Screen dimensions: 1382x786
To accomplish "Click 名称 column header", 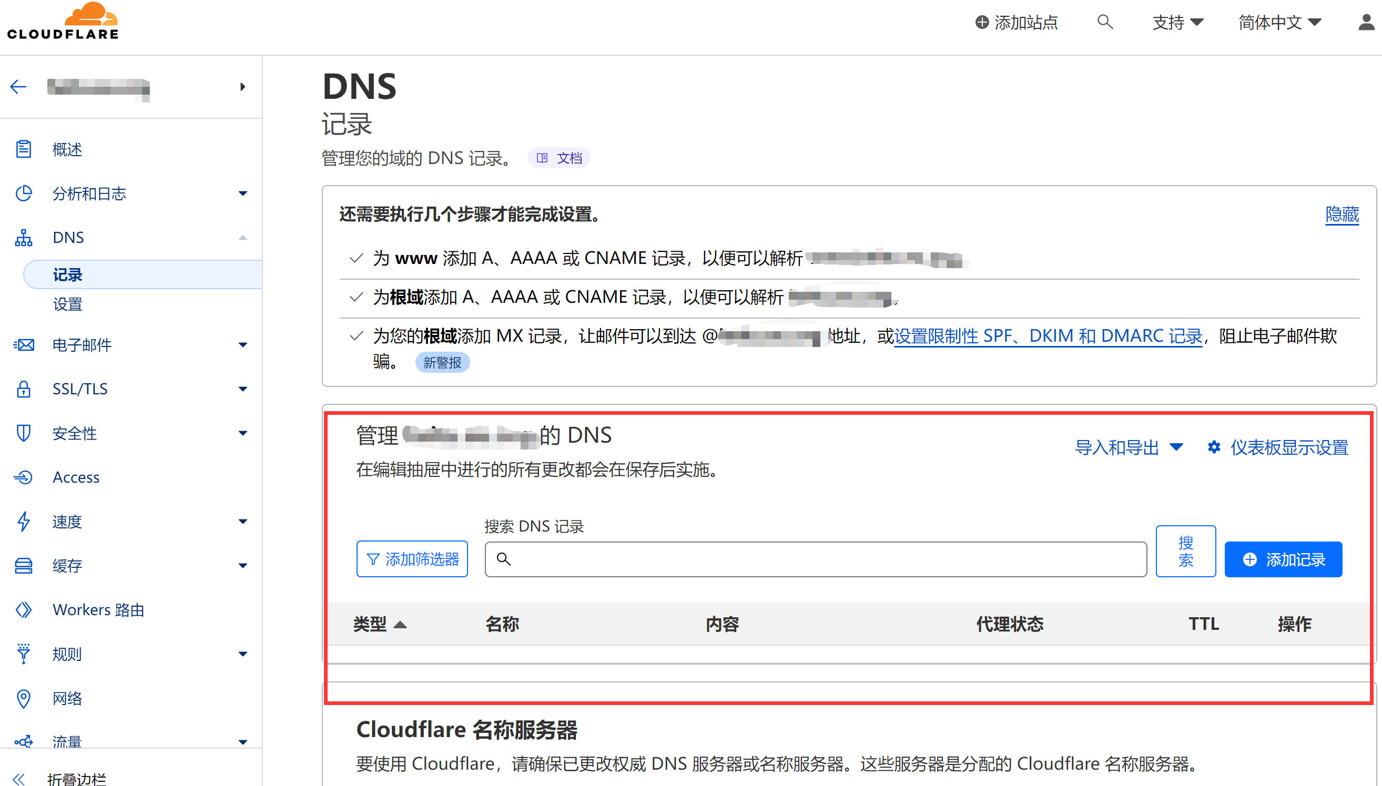I will (502, 624).
